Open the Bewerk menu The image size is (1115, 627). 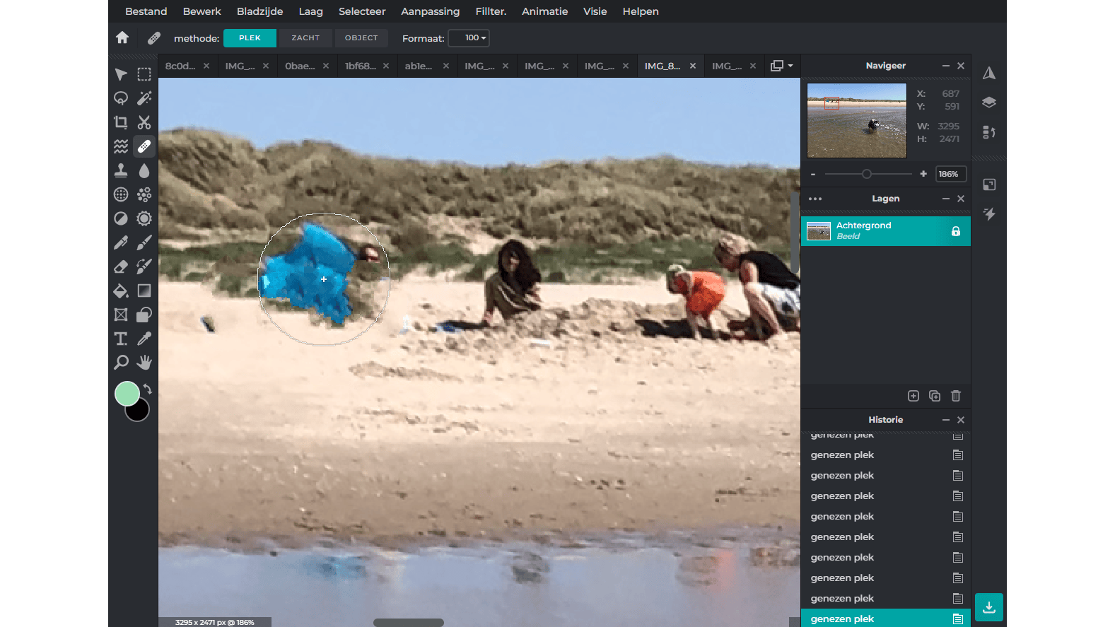[x=202, y=11]
